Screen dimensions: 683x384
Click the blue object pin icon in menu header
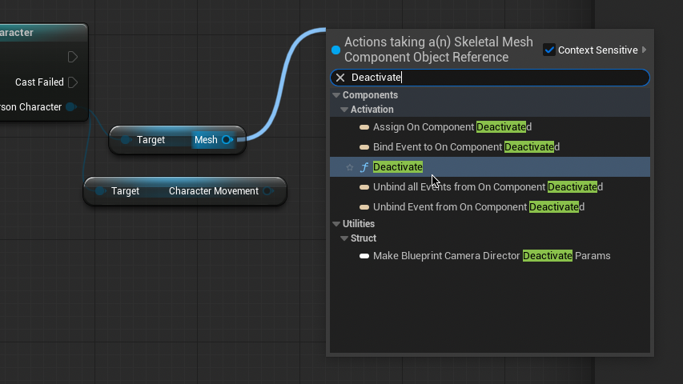tap(335, 50)
